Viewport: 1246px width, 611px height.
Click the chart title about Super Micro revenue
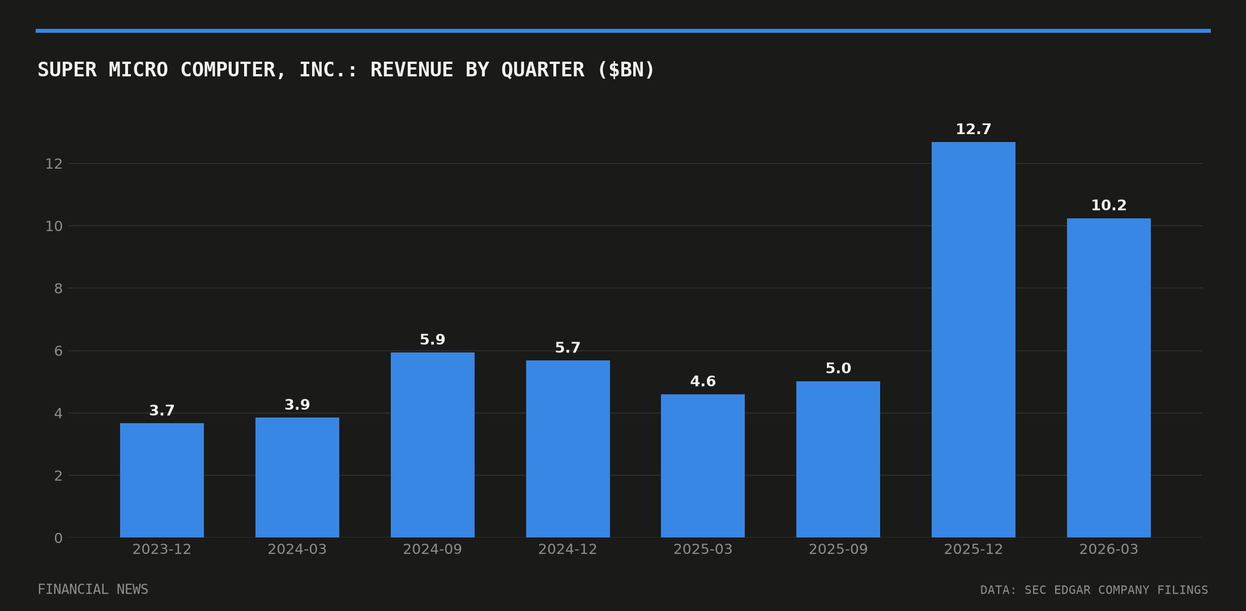[x=345, y=70]
